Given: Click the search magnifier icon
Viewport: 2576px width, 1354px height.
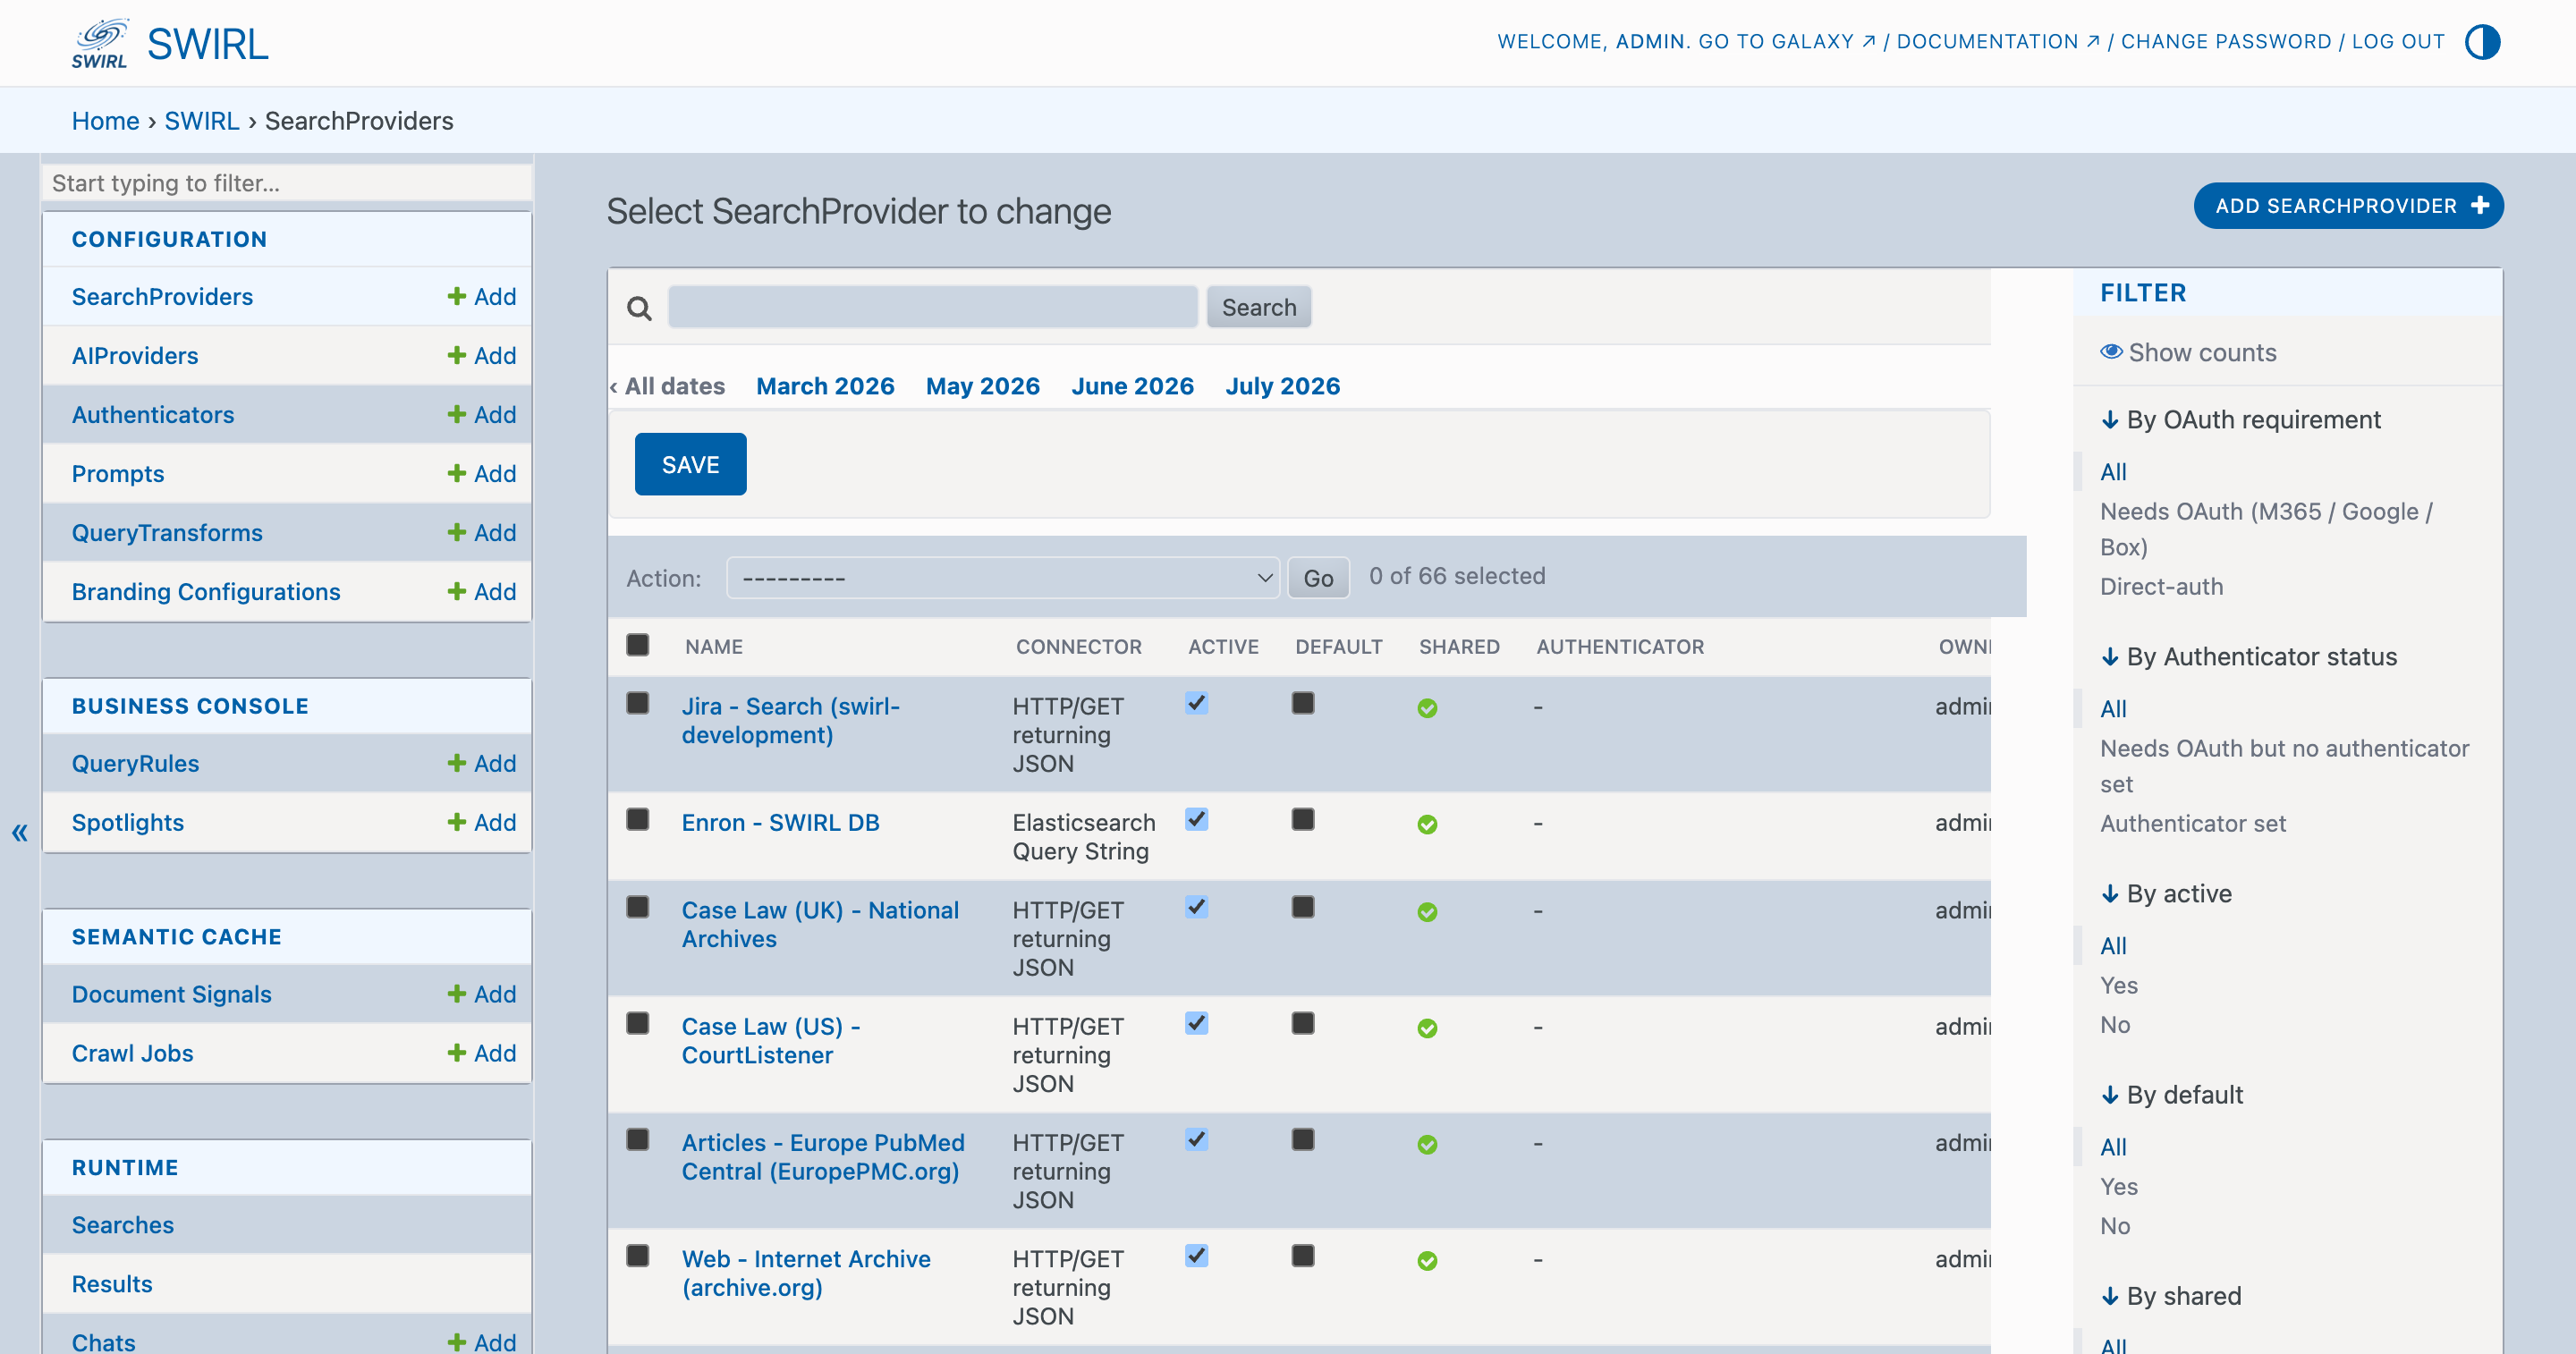Looking at the screenshot, I should tap(639, 308).
